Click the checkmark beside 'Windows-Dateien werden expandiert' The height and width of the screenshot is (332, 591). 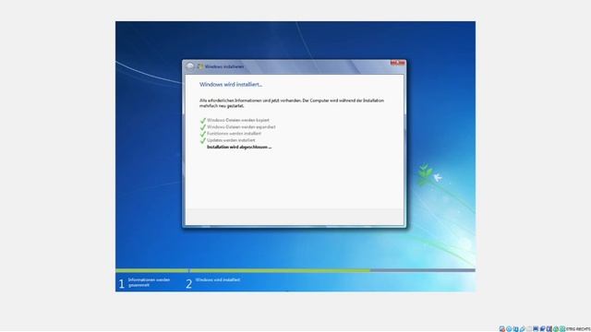point(203,127)
